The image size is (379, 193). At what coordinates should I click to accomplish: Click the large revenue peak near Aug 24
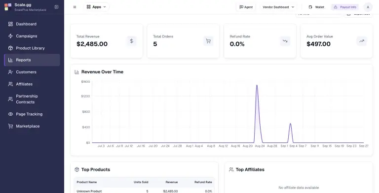[257, 86]
